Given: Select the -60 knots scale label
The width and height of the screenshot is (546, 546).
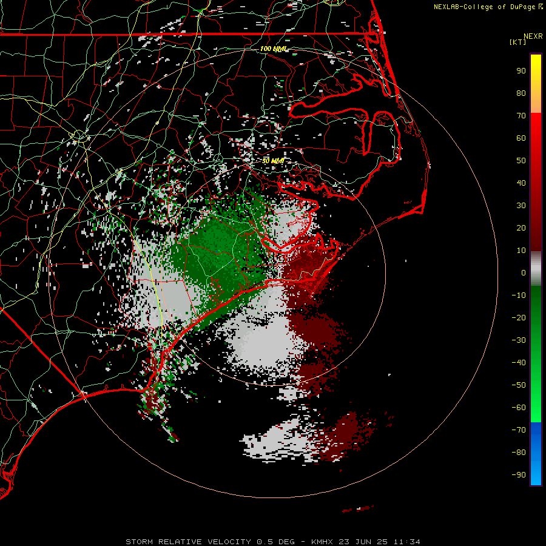Looking at the screenshot, I should (519, 408).
